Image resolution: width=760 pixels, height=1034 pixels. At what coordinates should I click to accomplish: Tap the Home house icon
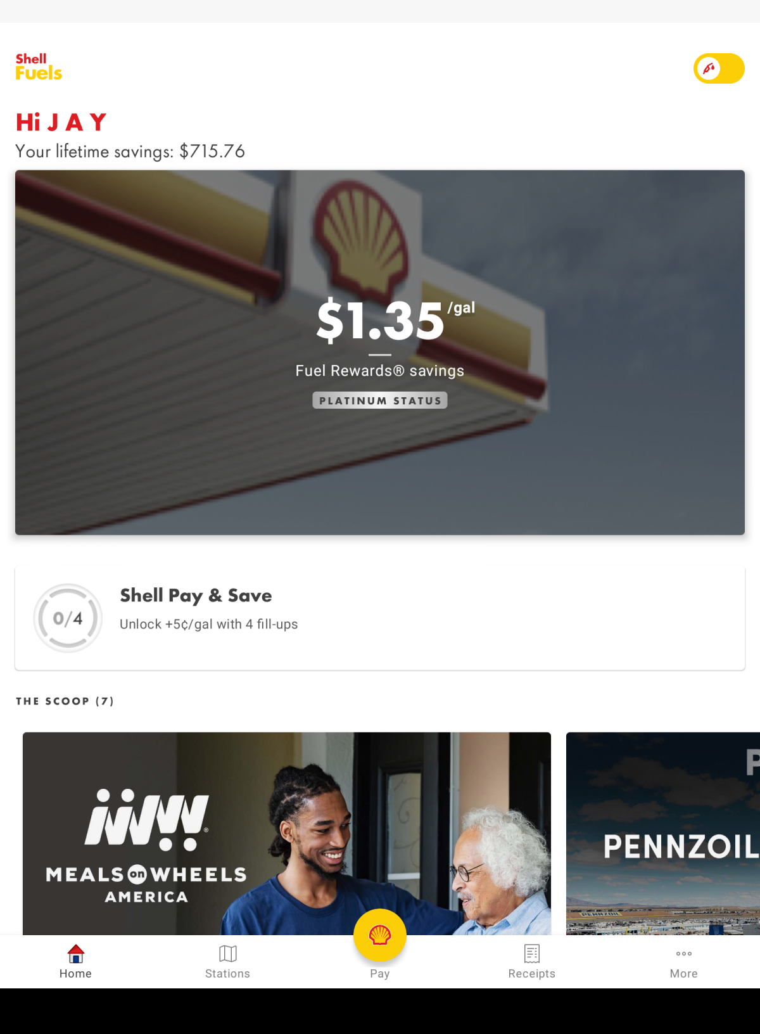click(75, 954)
